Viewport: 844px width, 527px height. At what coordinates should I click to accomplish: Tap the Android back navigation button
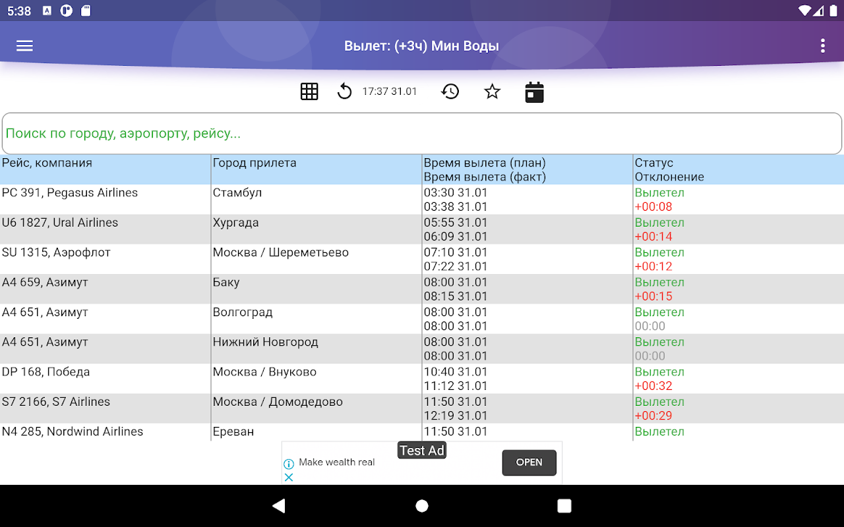point(279,506)
